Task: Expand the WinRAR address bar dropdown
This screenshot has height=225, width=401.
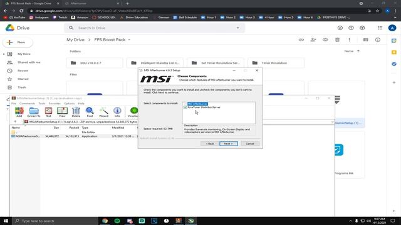Action: (x=332, y=122)
